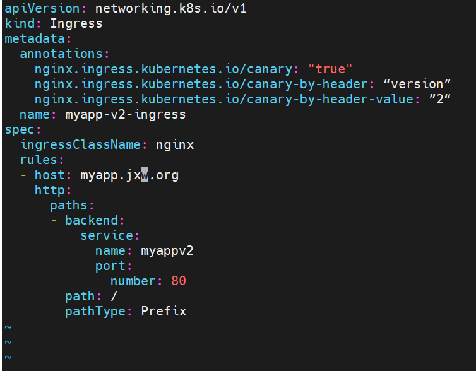Click the yellow dash before backend
The width and height of the screenshot is (476, 371).
click(x=54, y=221)
